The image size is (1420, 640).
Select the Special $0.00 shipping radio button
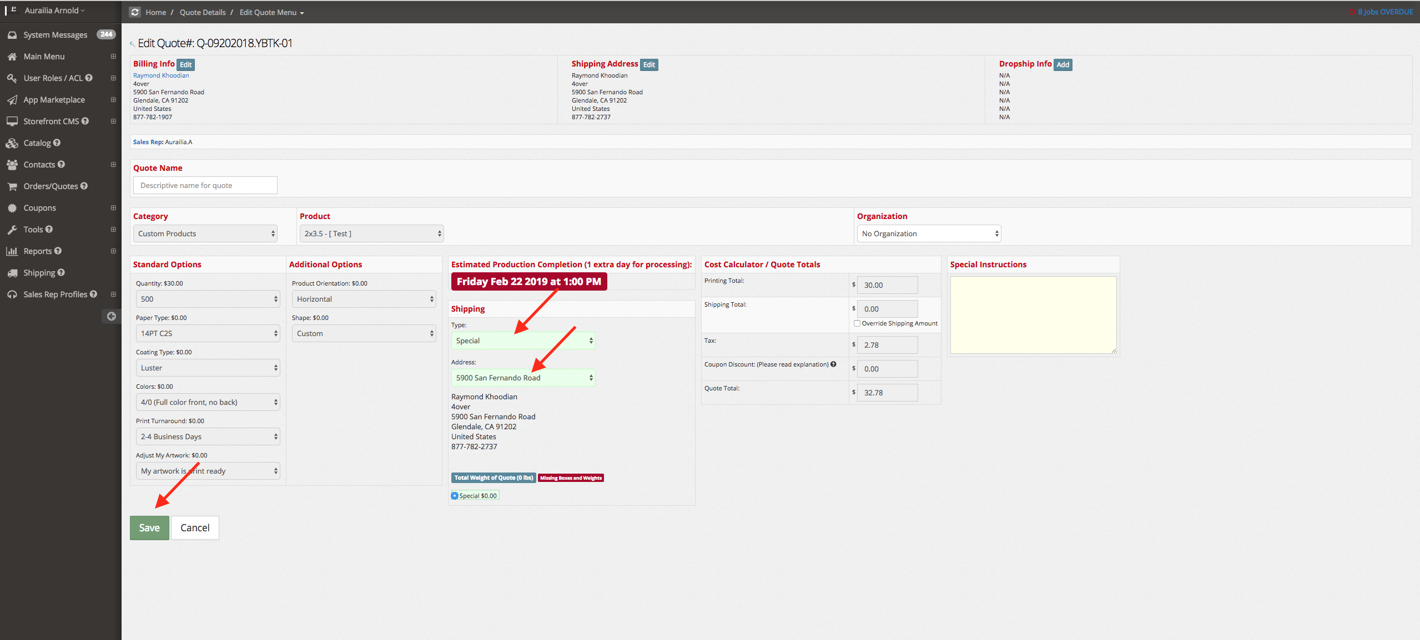(455, 496)
